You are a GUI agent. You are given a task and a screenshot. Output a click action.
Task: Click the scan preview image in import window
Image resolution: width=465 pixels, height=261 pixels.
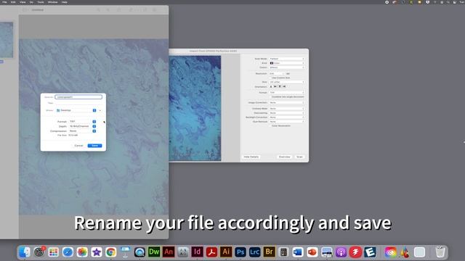[x=195, y=108]
